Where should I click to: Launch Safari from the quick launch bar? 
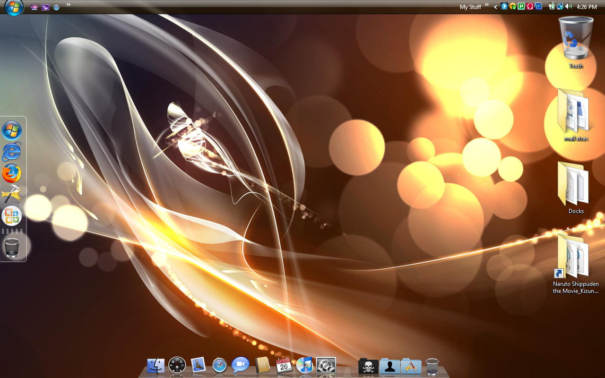pos(56,7)
